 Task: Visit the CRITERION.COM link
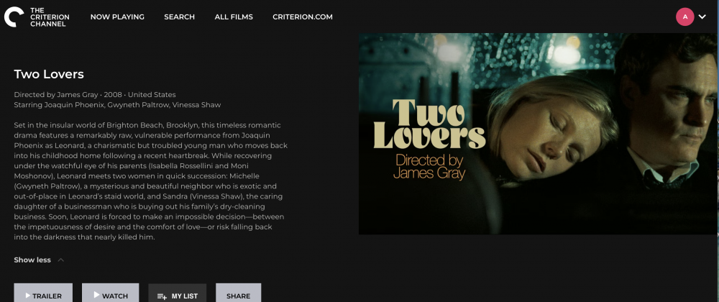pos(303,17)
